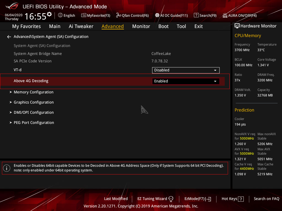Open the Ai Tweaker tab

point(81,26)
